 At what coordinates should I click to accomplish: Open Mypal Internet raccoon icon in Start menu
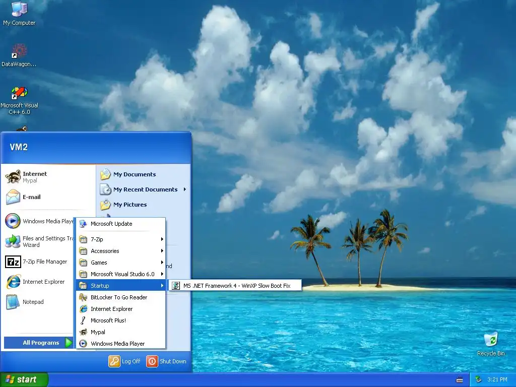click(13, 177)
